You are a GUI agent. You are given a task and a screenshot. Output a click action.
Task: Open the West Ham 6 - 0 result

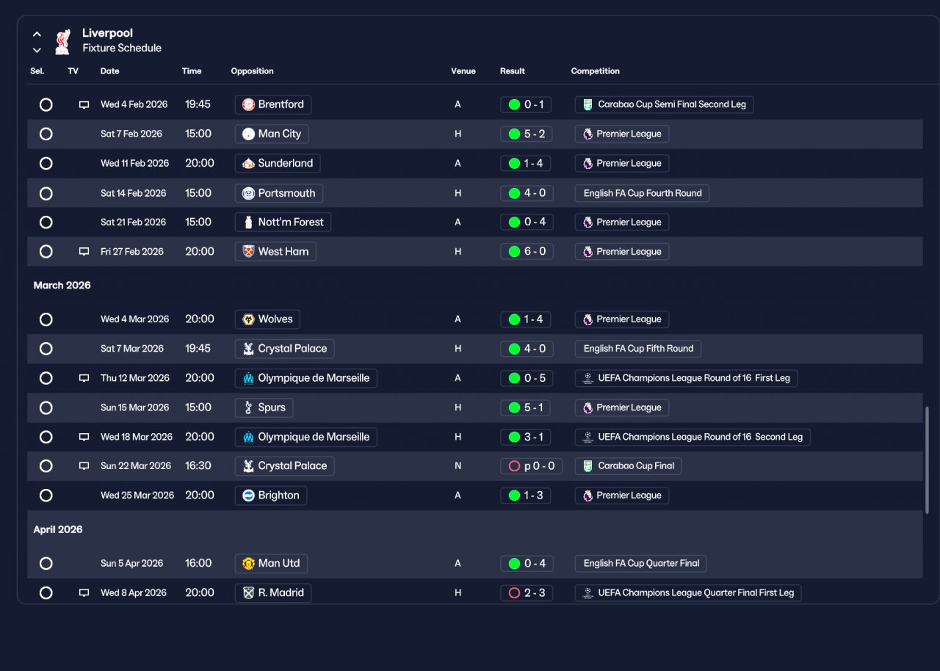(x=527, y=251)
